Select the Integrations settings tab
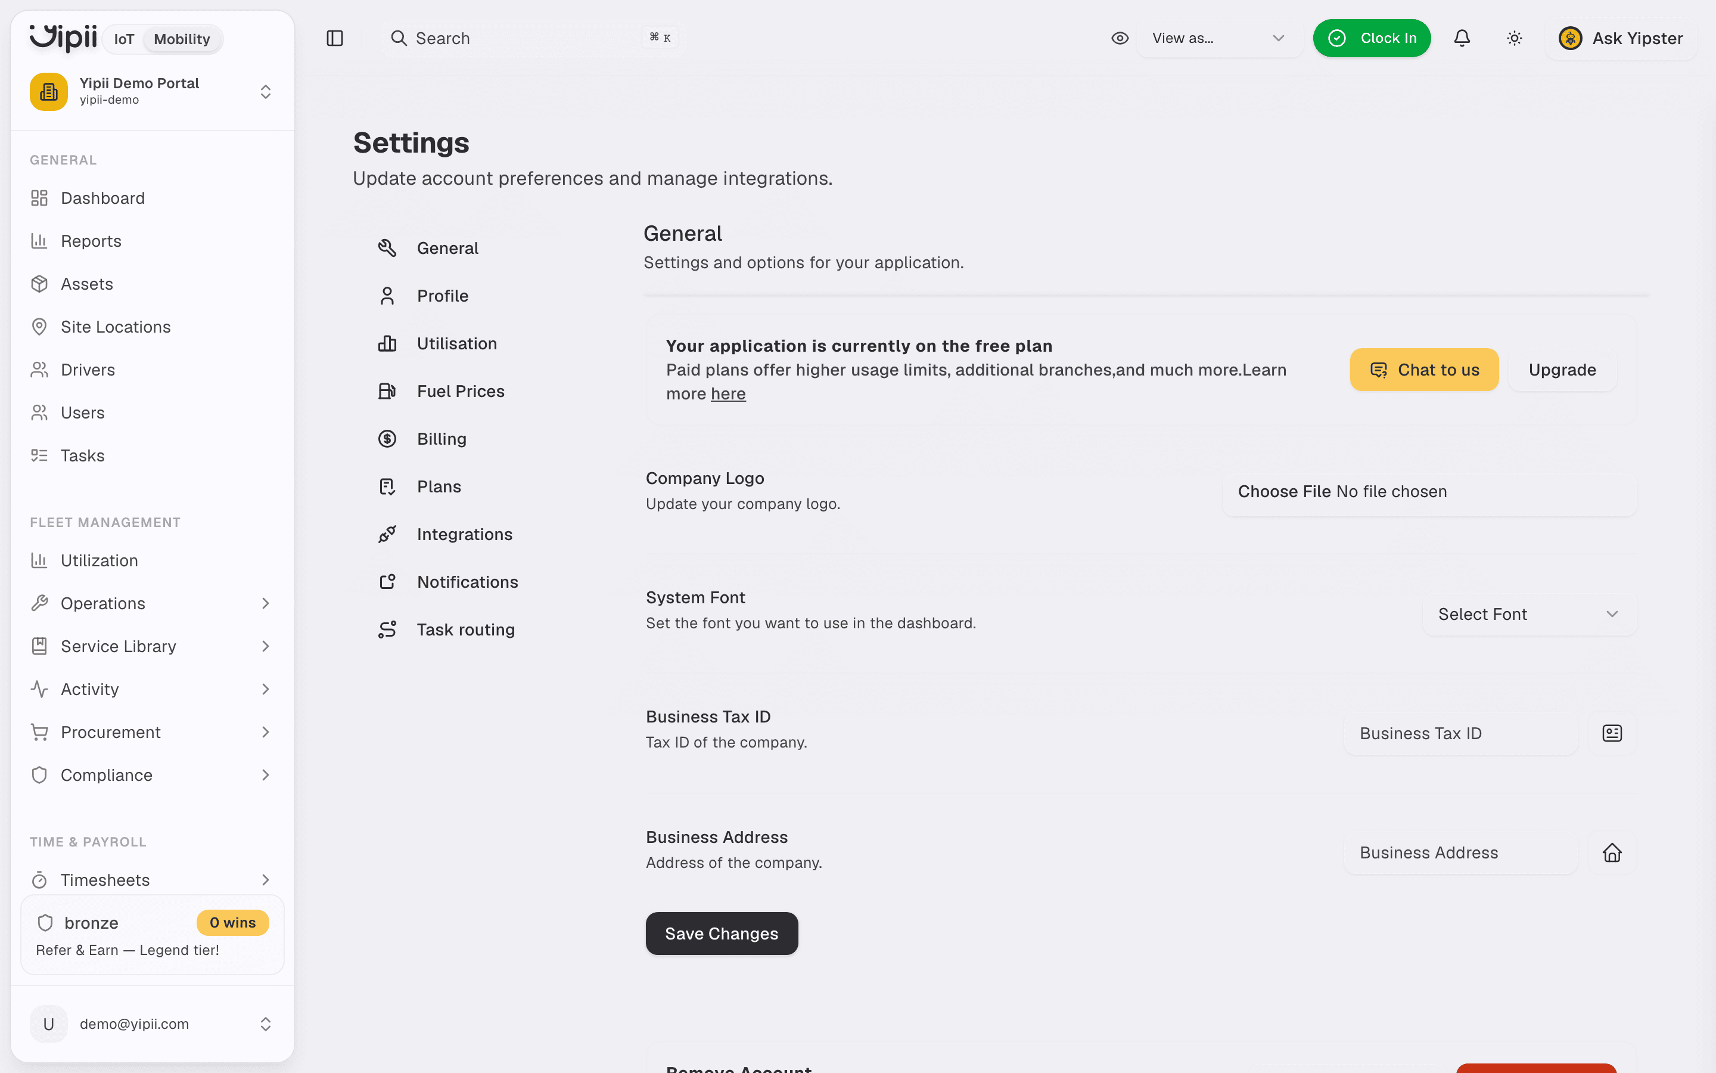This screenshot has width=1716, height=1073. point(465,534)
